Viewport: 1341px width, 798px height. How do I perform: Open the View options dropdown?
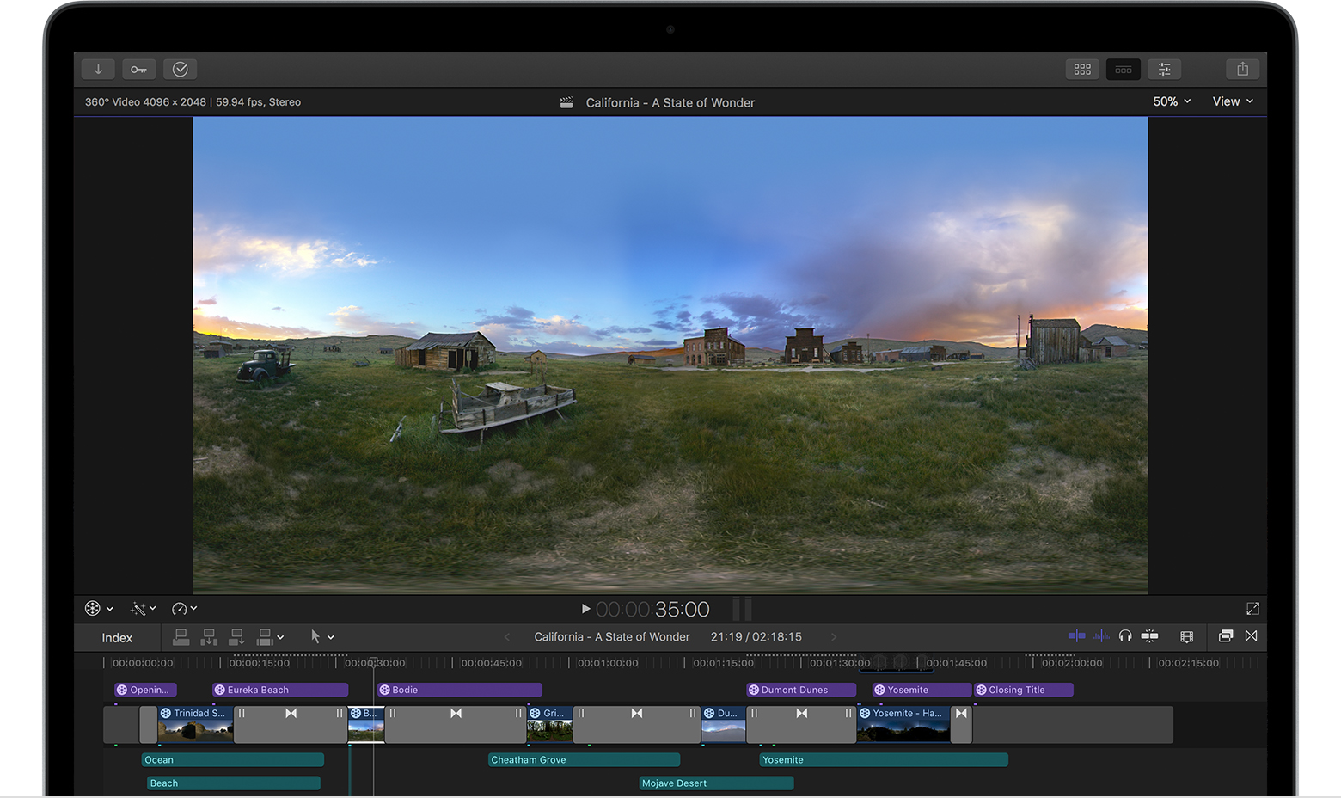1233,101
